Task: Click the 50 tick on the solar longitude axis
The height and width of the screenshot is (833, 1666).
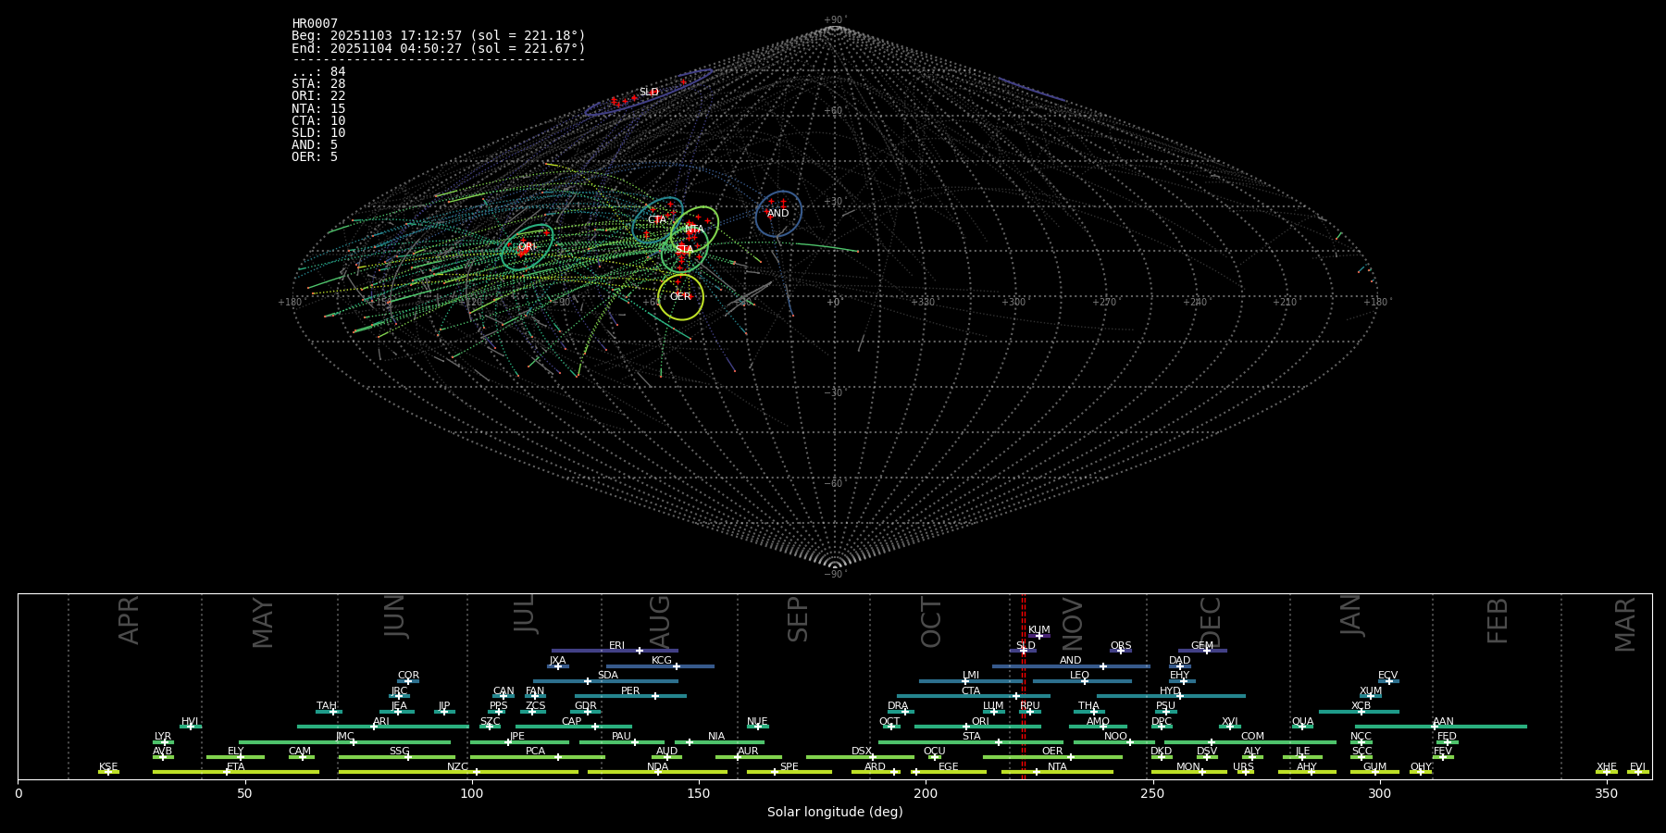Action: 244,794
